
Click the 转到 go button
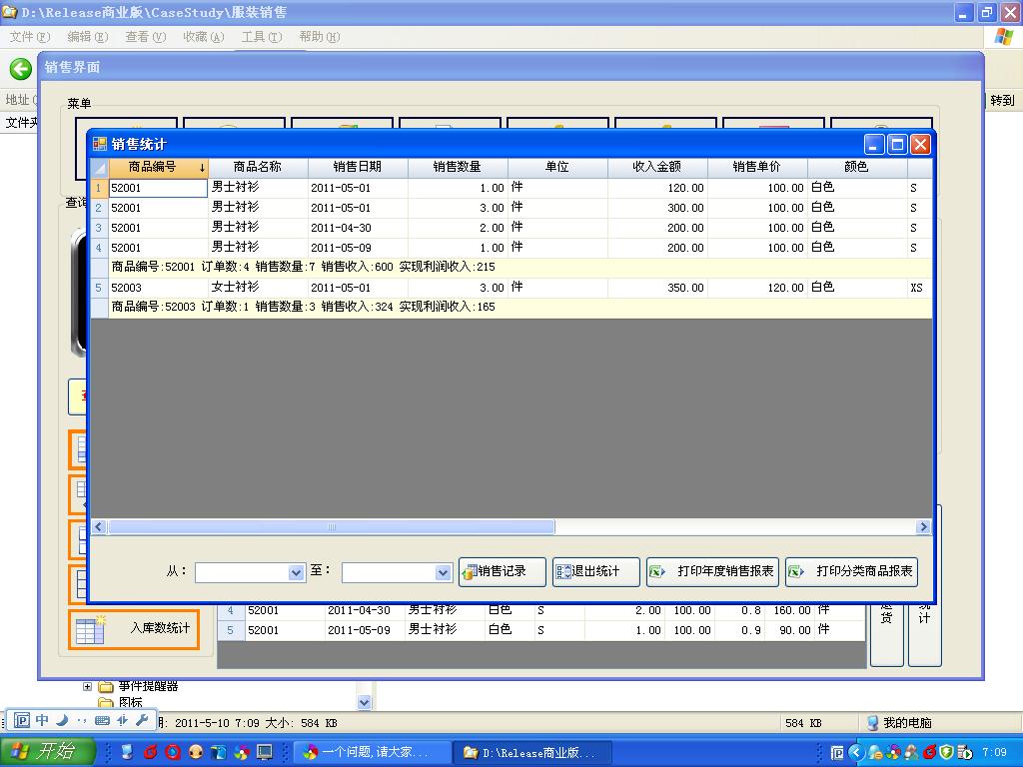click(1001, 100)
